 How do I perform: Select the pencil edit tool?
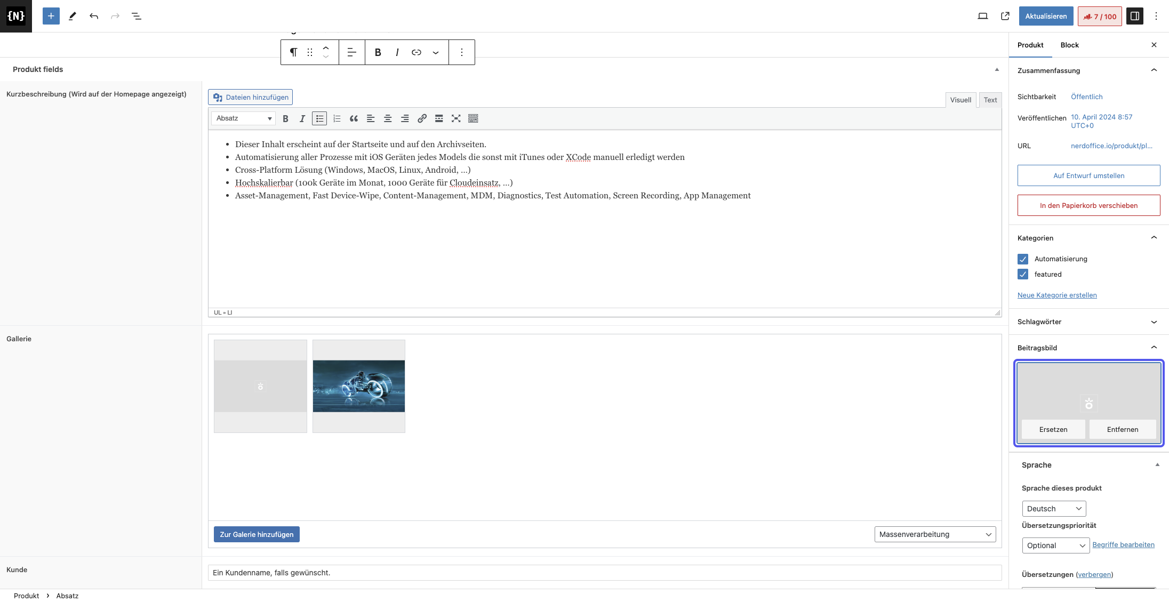point(73,16)
